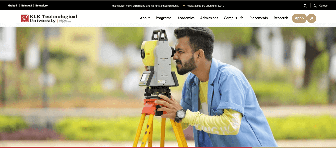
Task: Choose the Bengaluru campus link
Action: tap(41, 6)
